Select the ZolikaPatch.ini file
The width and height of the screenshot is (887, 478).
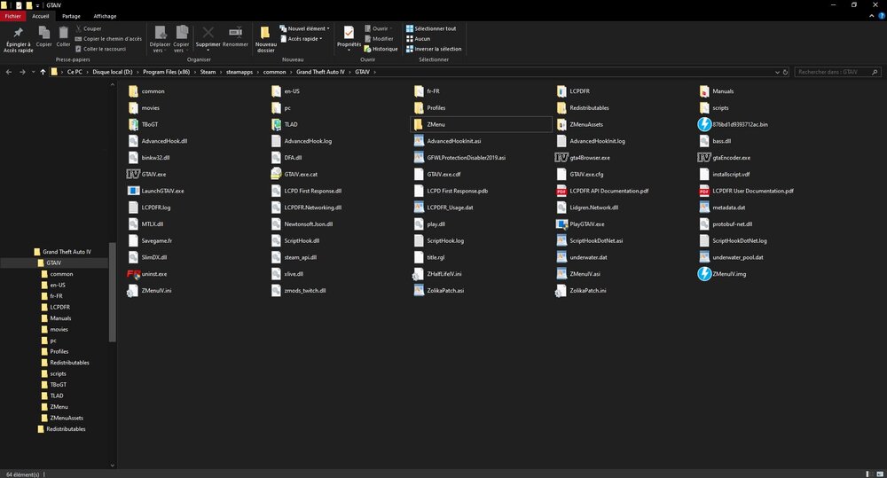pyautogui.click(x=581, y=291)
